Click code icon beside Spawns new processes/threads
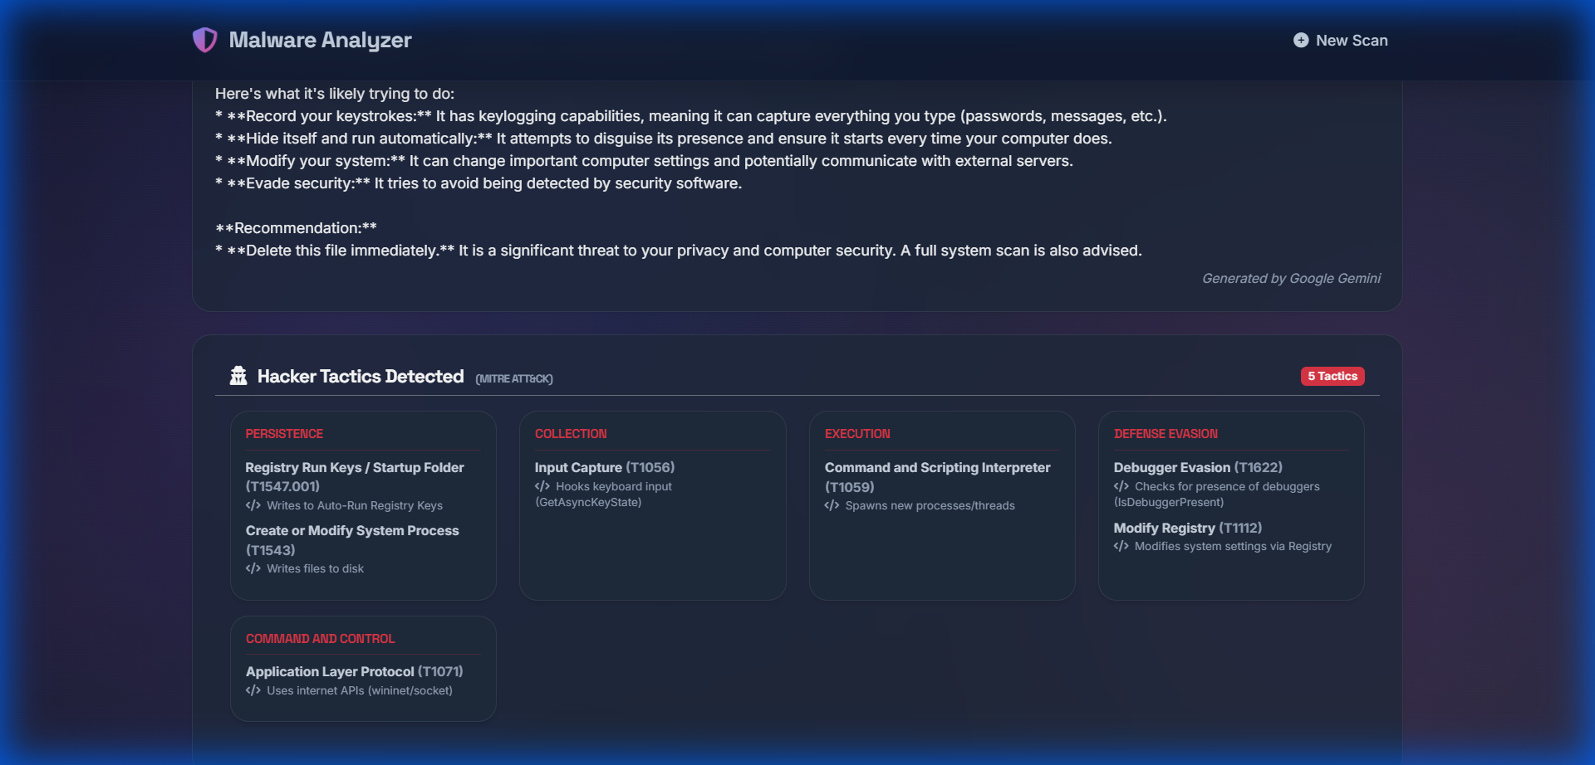This screenshot has width=1595, height=765. click(x=832, y=505)
